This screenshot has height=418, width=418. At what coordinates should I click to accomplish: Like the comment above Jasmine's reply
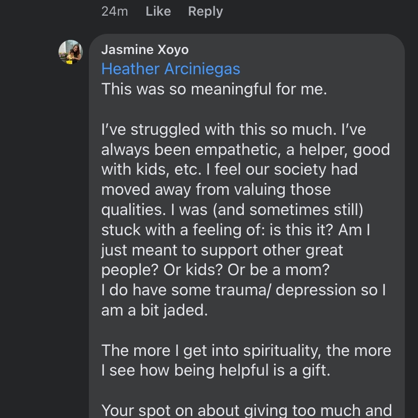point(158,11)
